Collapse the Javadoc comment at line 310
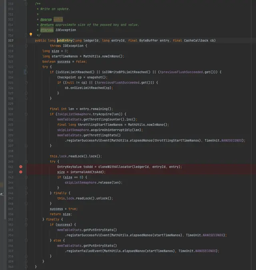This screenshot has width=256, height=270. [26, 4]
